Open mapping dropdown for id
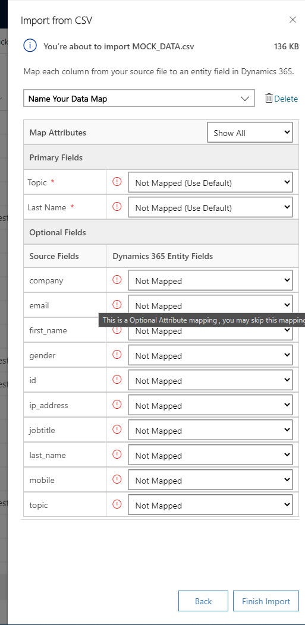This screenshot has width=305, height=625. click(210, 380)
